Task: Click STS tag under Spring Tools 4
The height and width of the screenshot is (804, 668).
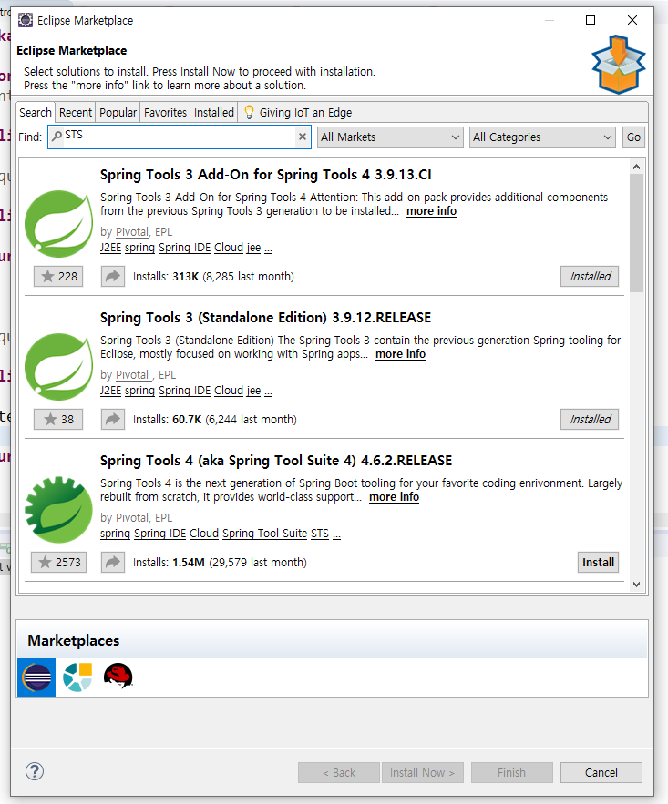Action: pos(320,534)
